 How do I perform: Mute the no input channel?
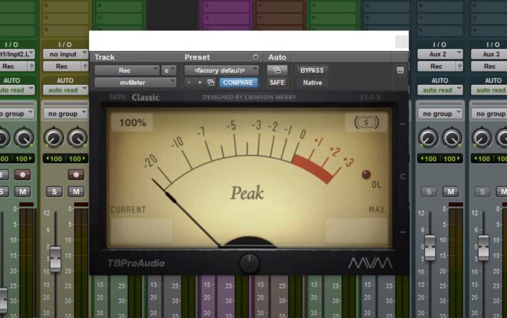76,192
